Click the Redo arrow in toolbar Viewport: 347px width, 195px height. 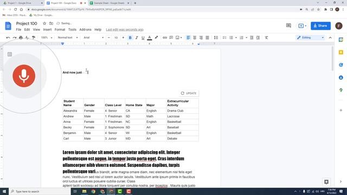coord(15,37)
